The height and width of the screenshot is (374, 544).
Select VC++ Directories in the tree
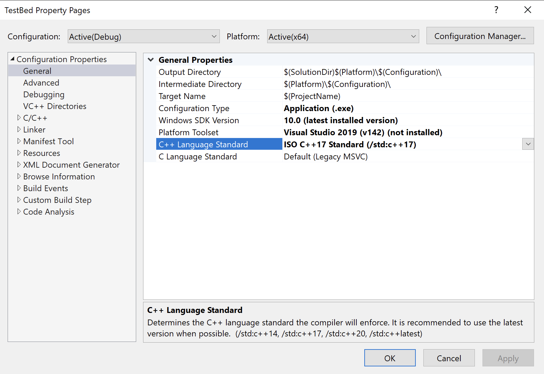[55, 106]
